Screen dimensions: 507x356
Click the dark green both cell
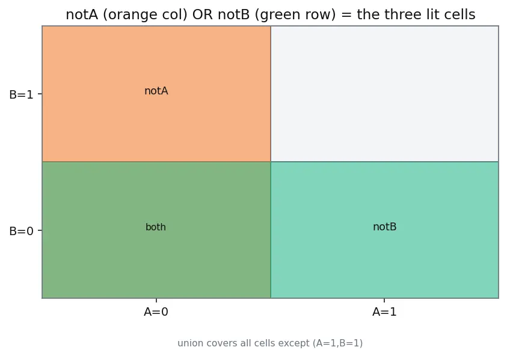[x=156, y=230]
